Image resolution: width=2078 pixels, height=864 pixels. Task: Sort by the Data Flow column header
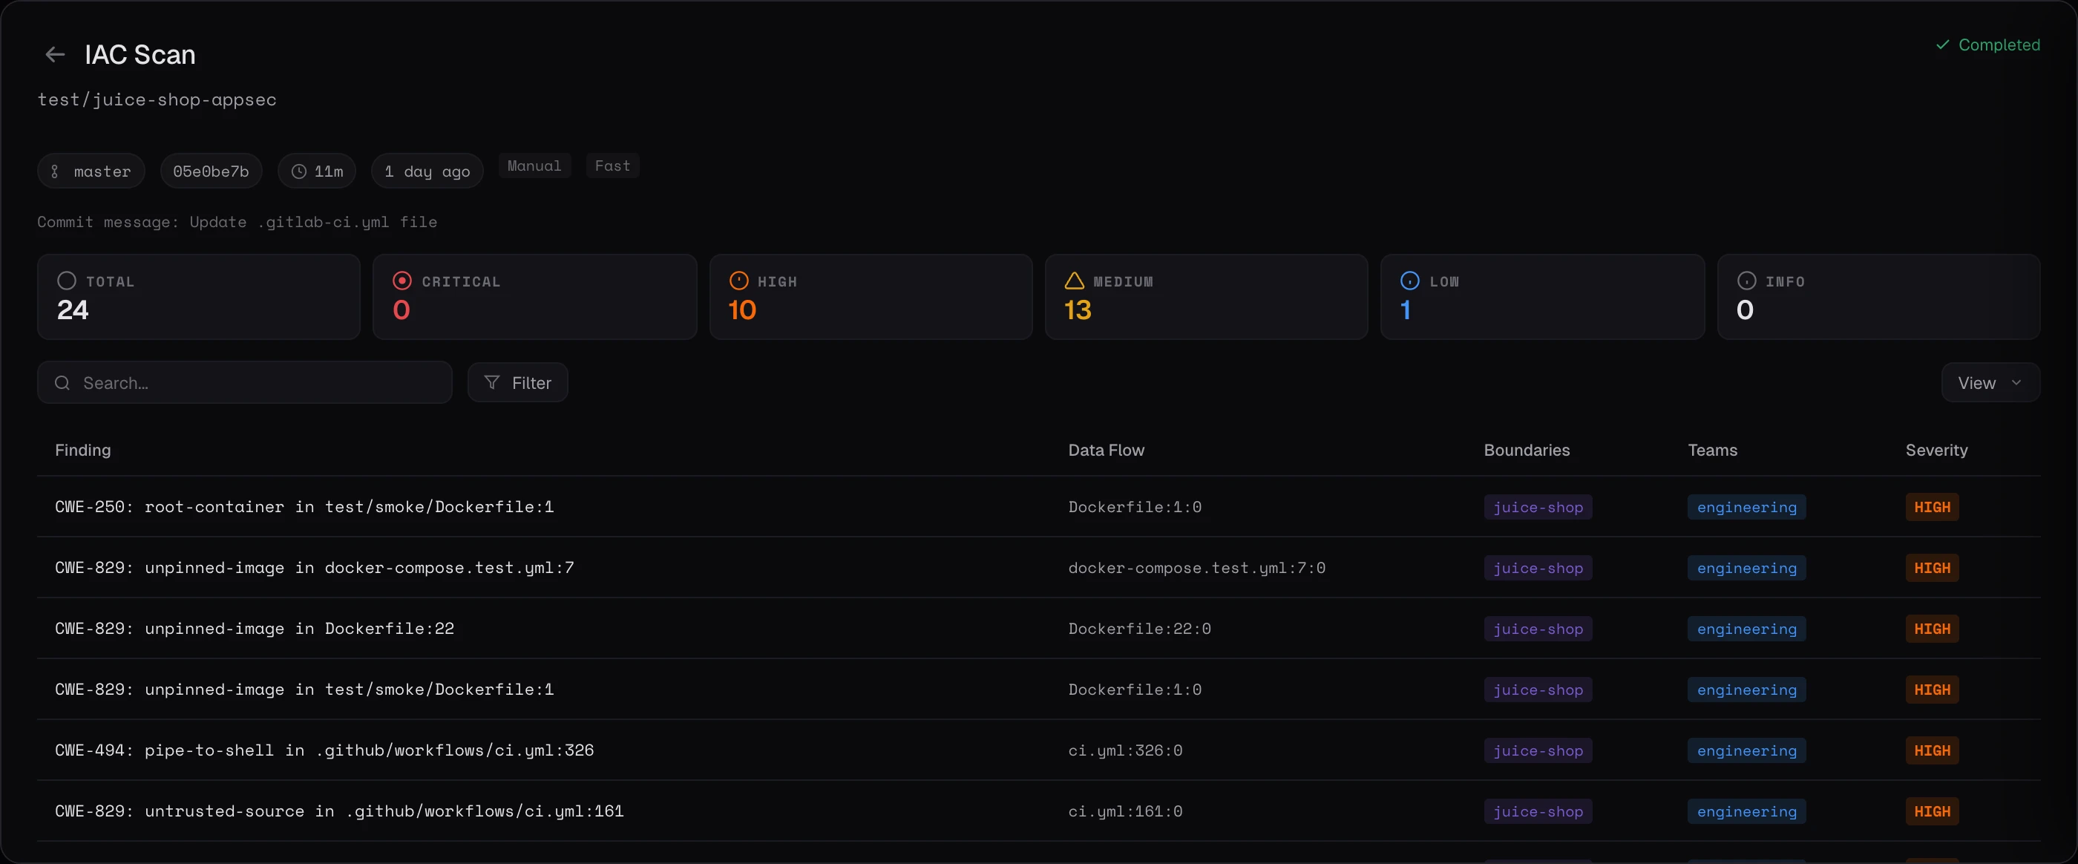[1107, 450]
